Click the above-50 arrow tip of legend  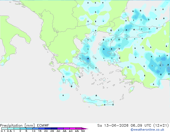tap(85, 129)
